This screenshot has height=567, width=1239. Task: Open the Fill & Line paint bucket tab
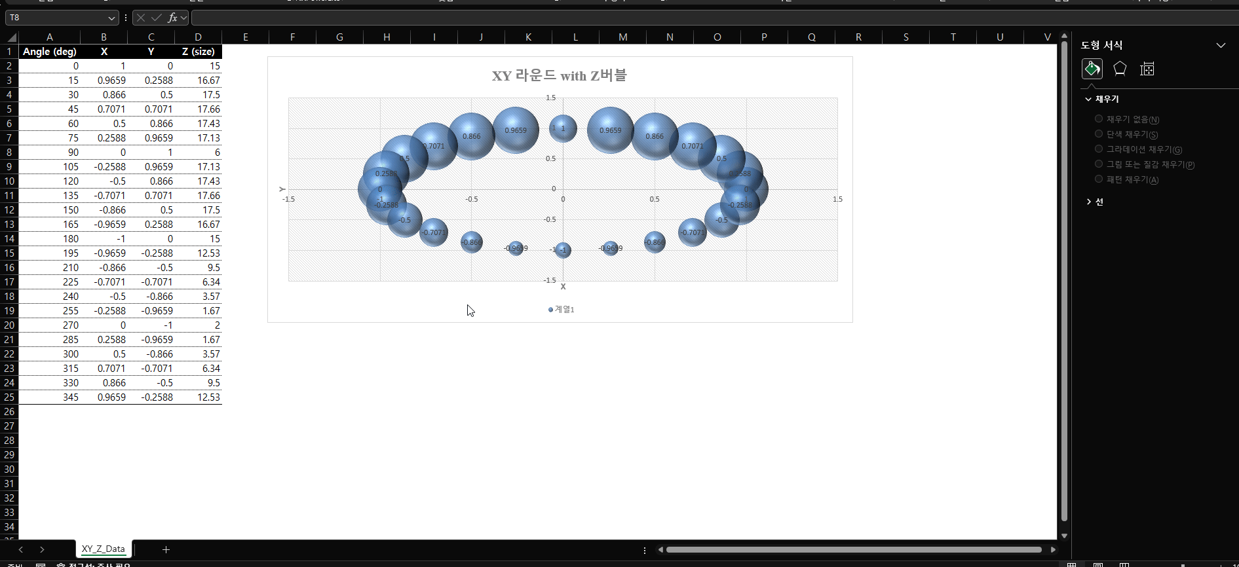point(1092,69)
